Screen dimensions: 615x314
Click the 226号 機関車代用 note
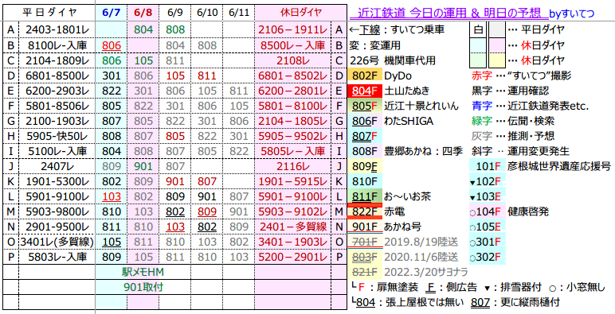(392, 60)
